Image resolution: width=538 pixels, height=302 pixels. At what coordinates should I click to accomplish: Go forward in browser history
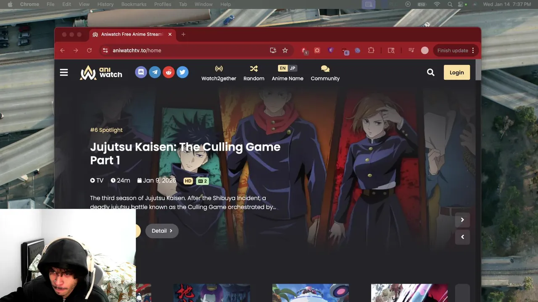click(76, 50)
